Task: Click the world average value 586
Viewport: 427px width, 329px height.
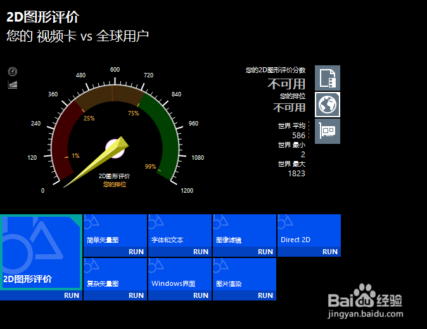Action: (x=299, y=136)
